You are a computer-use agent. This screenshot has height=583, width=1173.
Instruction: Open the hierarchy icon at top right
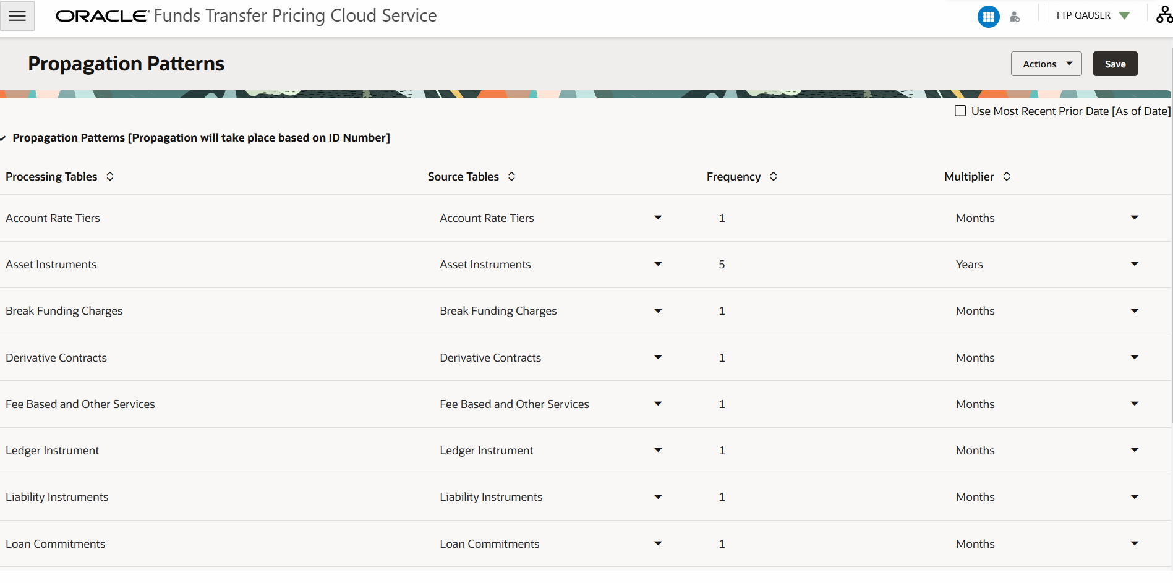click(1164, 15)
